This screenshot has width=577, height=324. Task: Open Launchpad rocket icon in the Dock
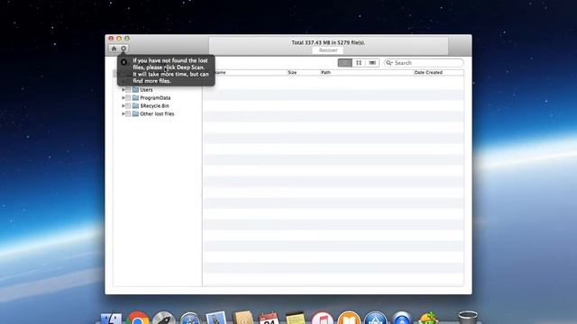tap(164, 318)
